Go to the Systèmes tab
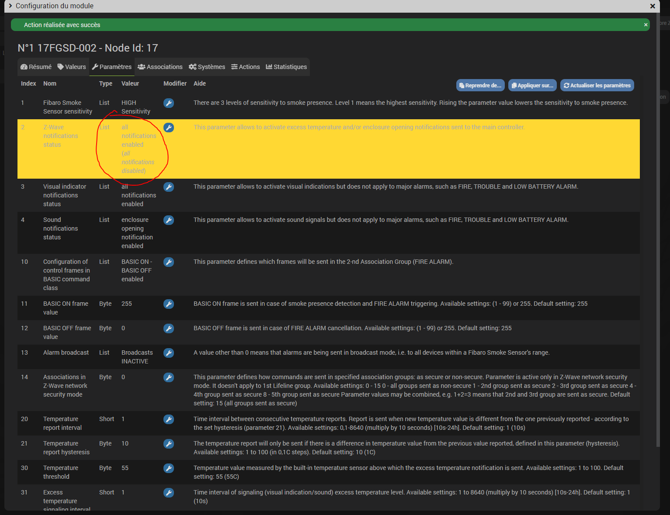This screenshot has height=515, width=670. 207,67
